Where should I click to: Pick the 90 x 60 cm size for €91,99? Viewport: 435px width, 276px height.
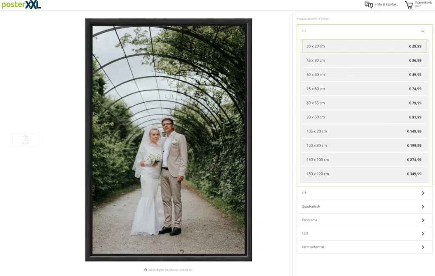364,117
